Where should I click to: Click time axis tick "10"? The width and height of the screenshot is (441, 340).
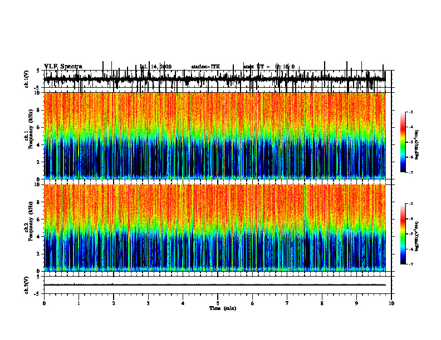coord(391,303)
